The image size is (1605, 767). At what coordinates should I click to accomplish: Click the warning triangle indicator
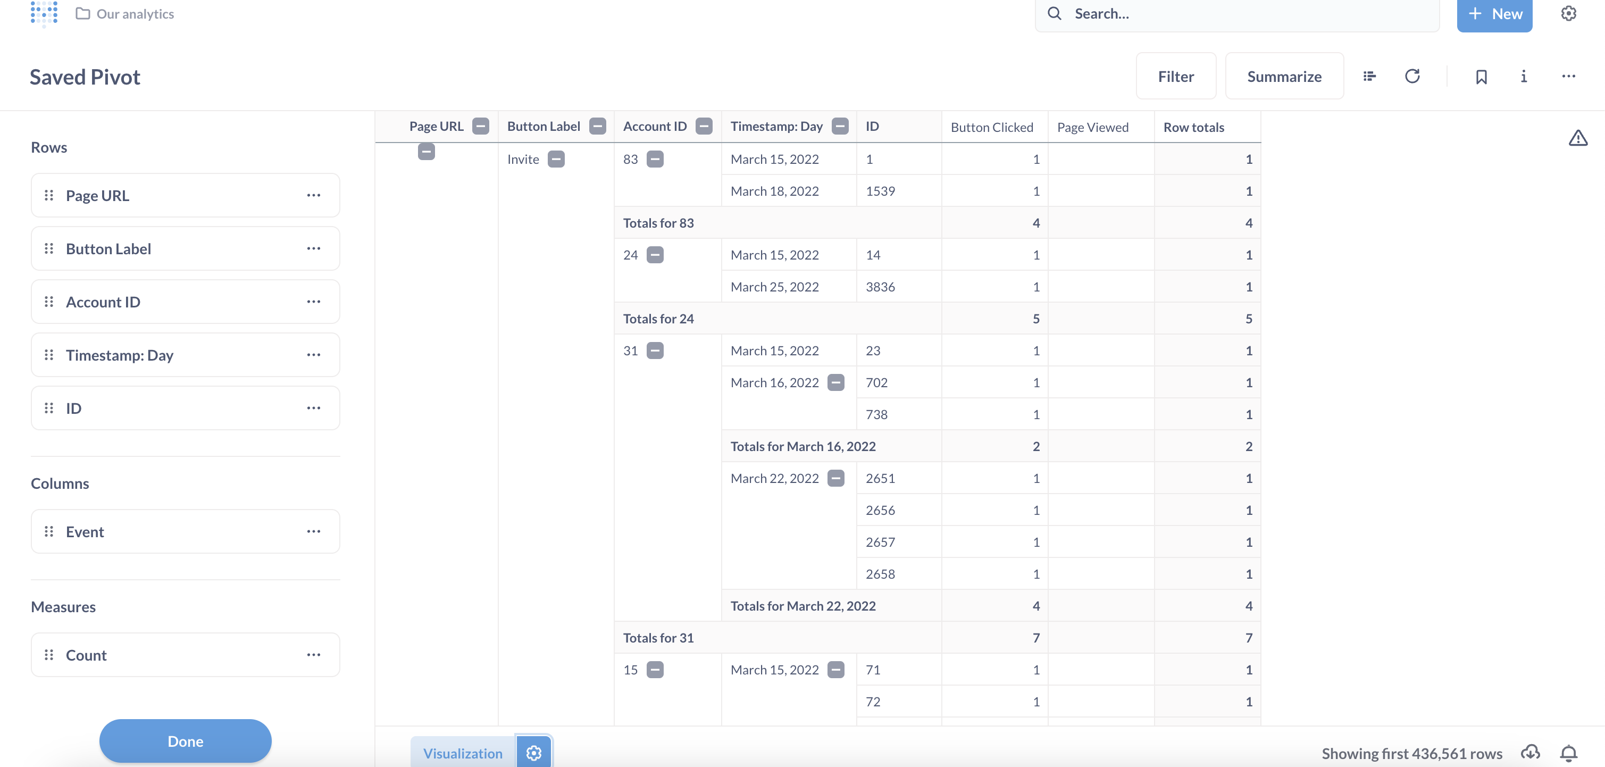[x=1579, y=138]
